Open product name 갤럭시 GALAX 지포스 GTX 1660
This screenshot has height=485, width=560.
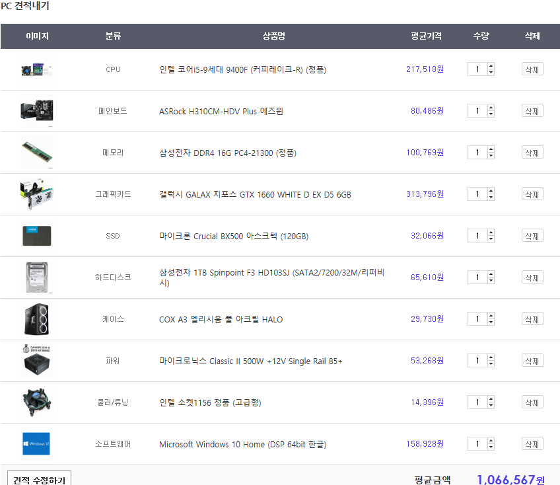point(255,194)
